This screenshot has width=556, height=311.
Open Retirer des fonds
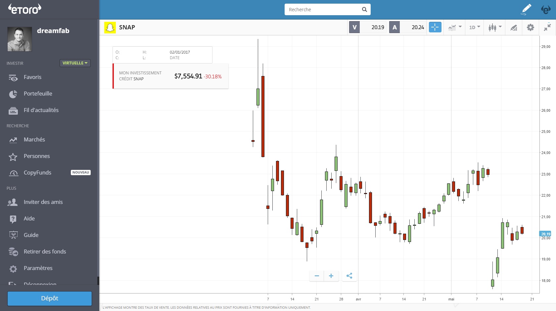(45, 252)
